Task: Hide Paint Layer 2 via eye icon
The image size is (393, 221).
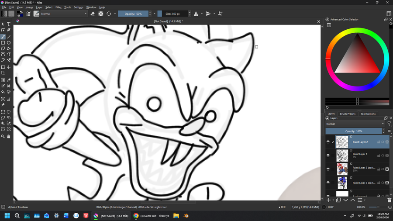Action: coord(328,142)
